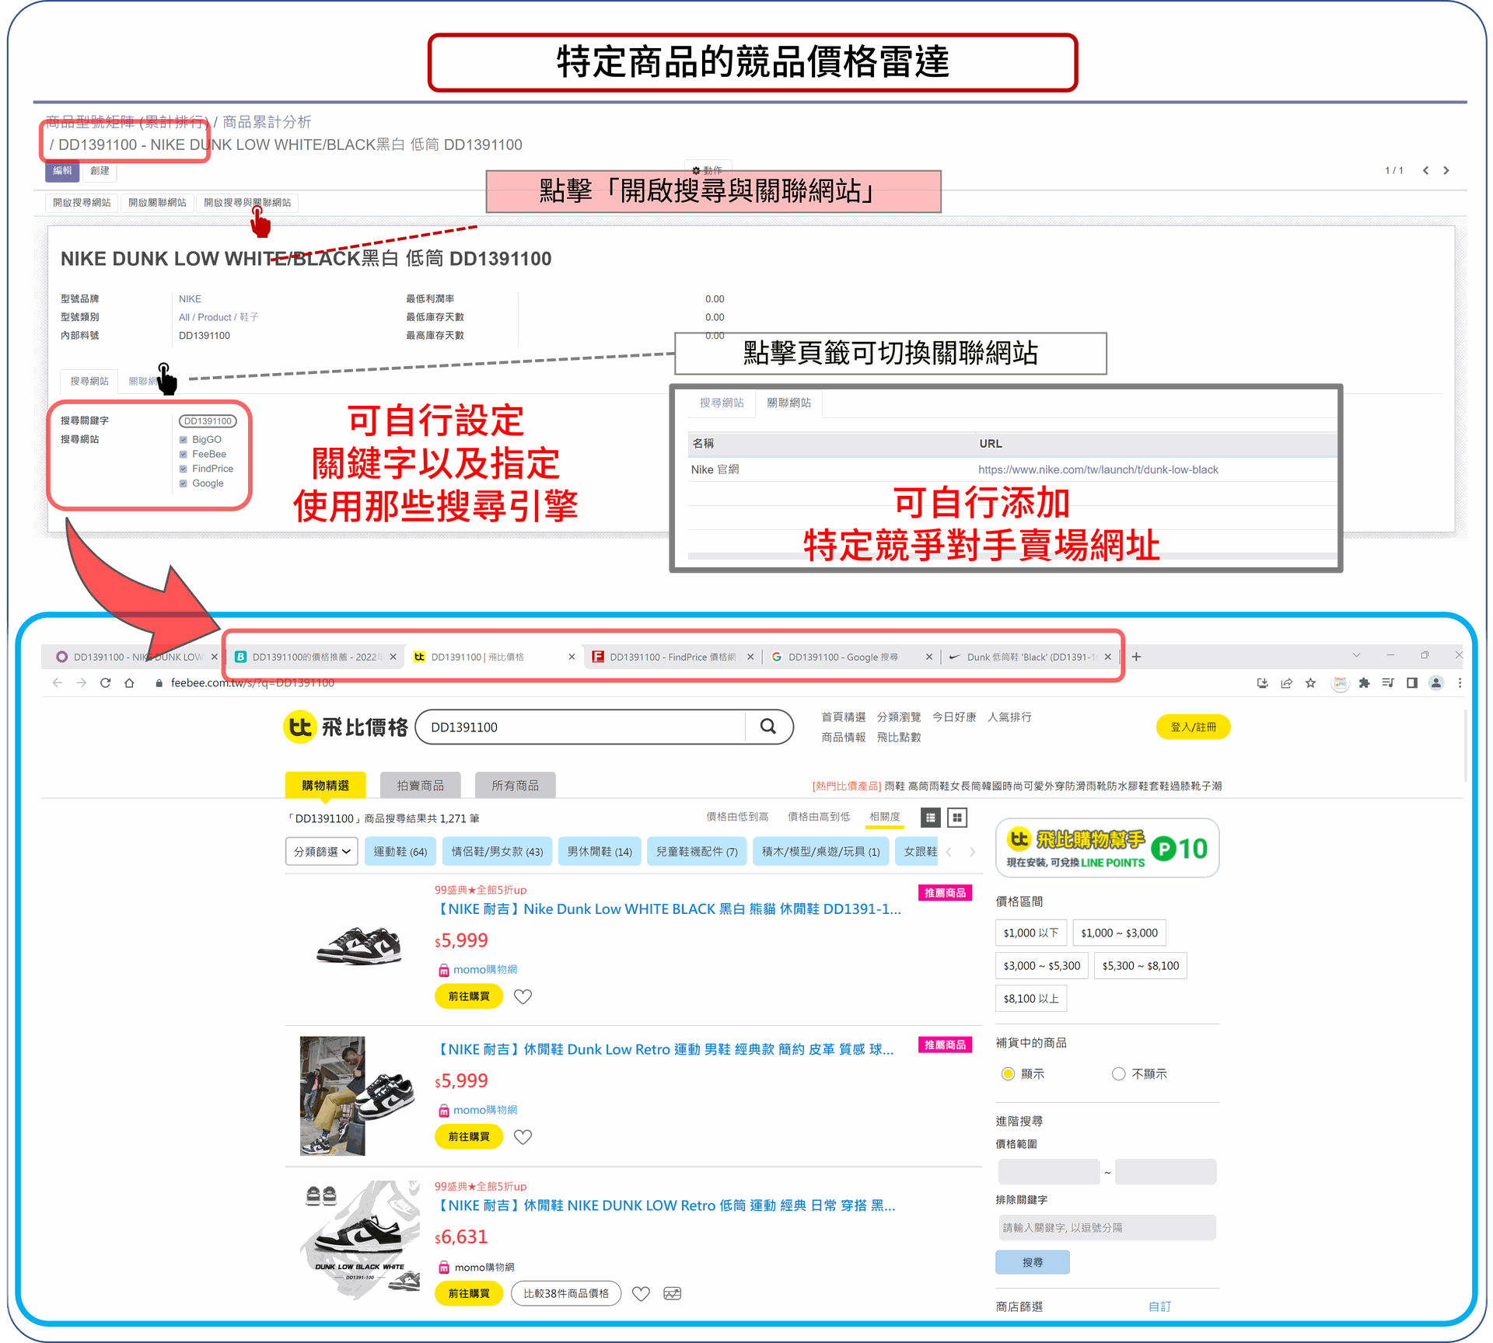Screen dimensions: 1493x1343
Task: Favorite the $6,631 product heart
Action: [x=641, y=1293]
